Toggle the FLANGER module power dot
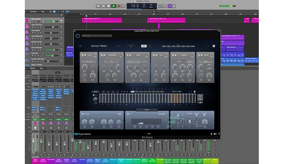The image size is (284, 164). 173,55
